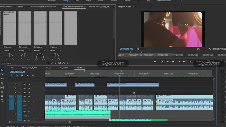Open third mixer track Master output dropdown
The image size is (226, 127).
[x=40, y=51]
